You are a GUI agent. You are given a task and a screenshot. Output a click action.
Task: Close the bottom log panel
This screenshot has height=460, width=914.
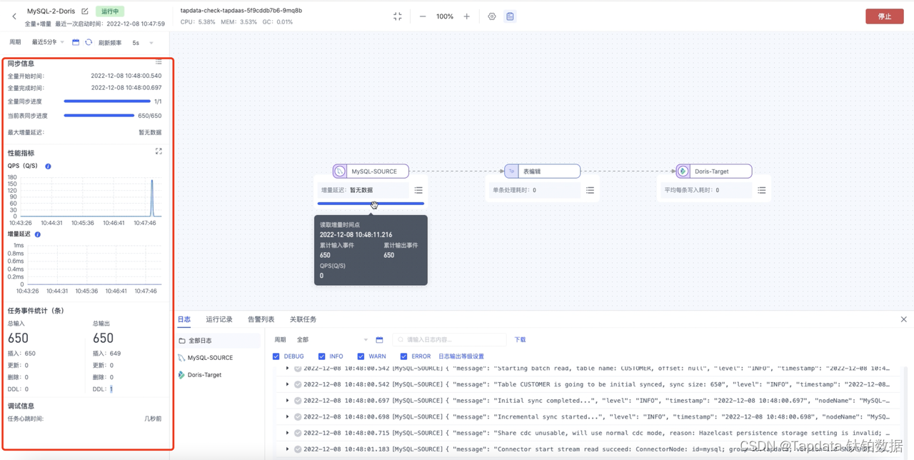[x=903, y=319]
